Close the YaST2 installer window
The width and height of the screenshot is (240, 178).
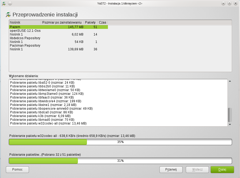pyautogui.click(x=235, y=3)
